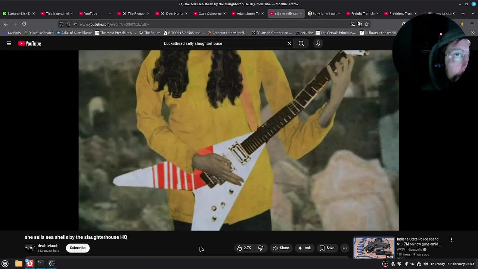Switch to the President Trump tab
The width and height of the screenshot is (478, 269).
[400, 13]
